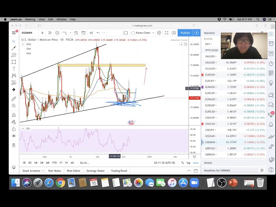Toggle log scale on the chart
Screen dimensions: 276x207
pyautogui.click(x=188, y=163)
